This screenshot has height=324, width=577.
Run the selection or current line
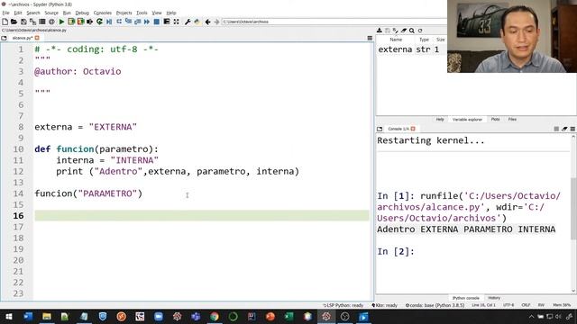coord(90,22)
